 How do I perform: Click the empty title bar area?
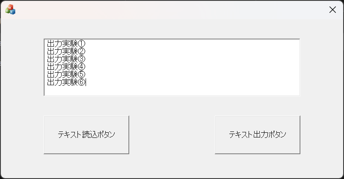pyautogui.click(x=171, y=9)
